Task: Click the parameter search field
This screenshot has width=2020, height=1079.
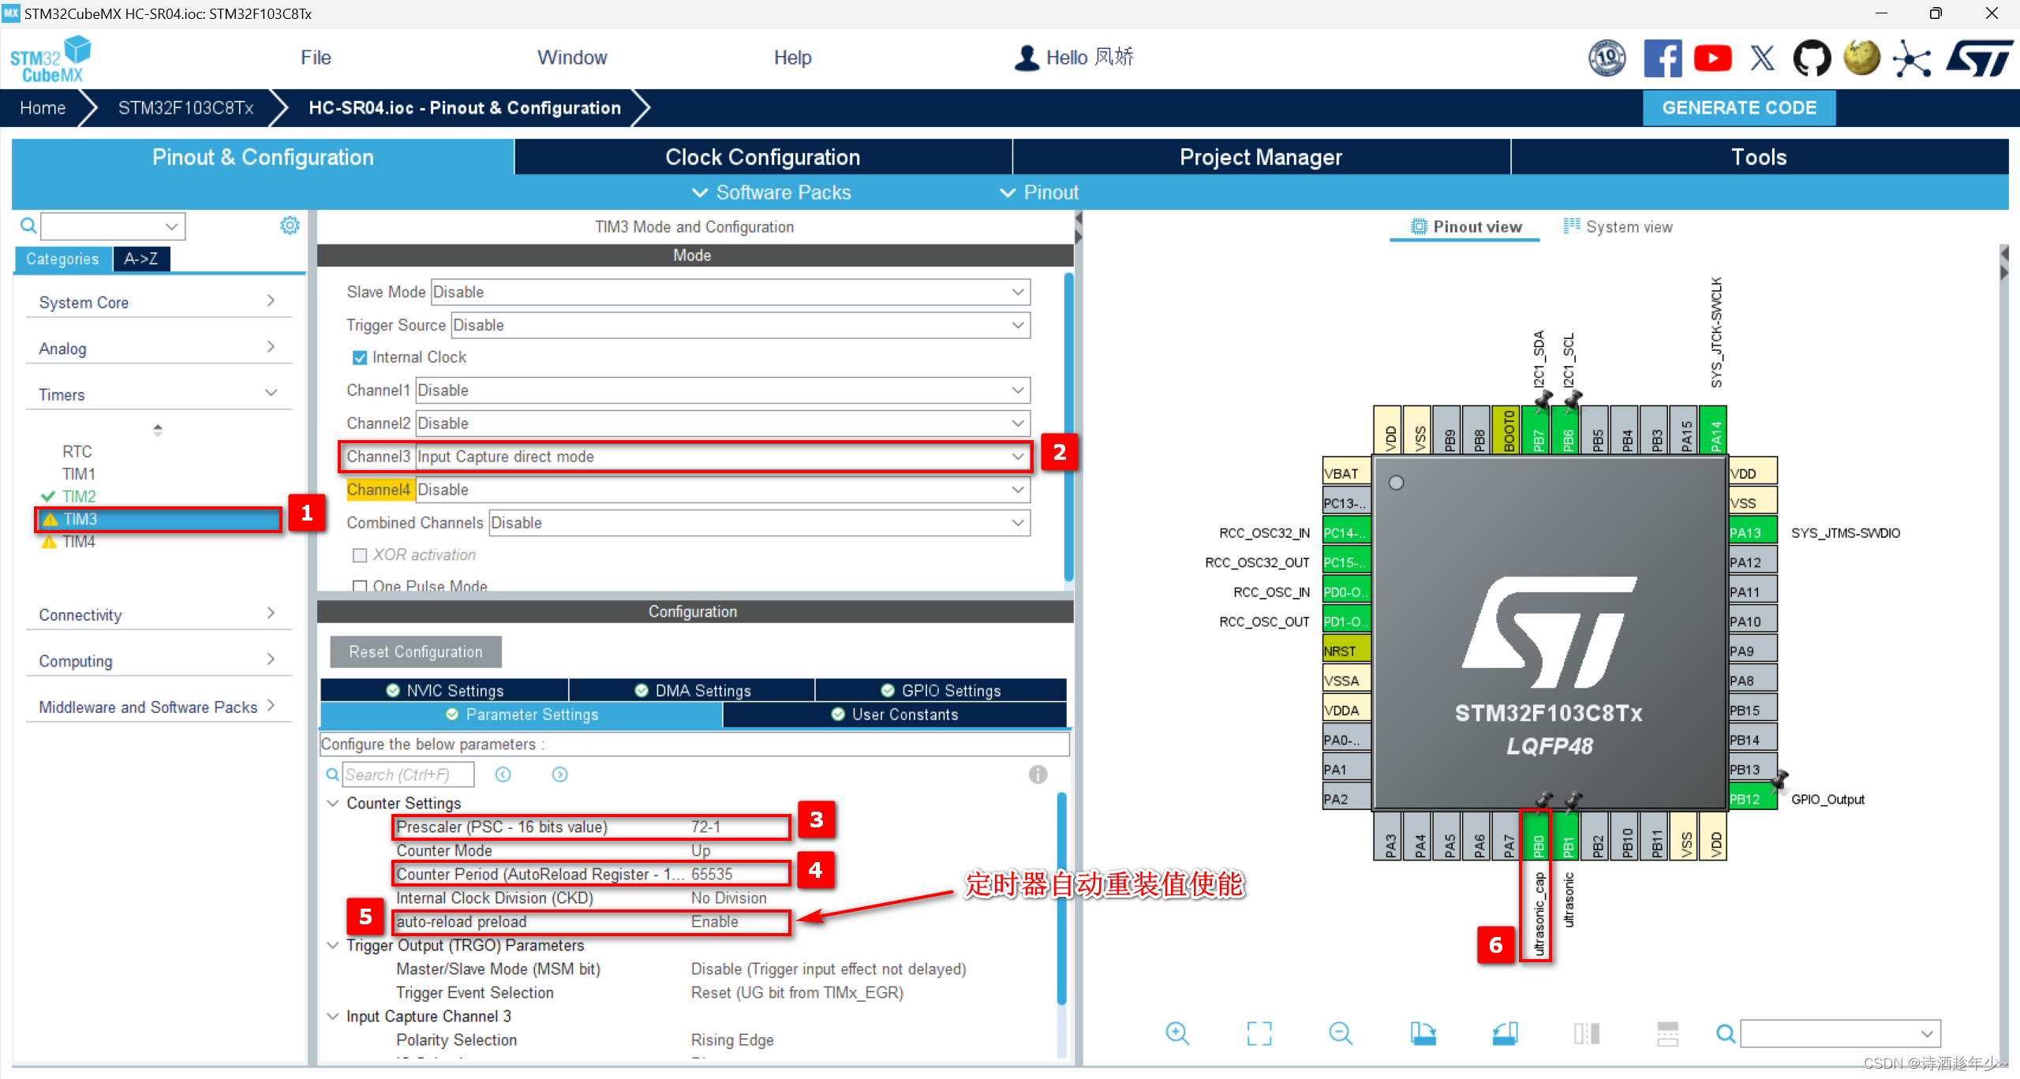Action: 408,775
